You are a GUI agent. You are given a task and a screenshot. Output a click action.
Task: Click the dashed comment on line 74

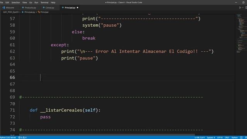[111, 130]
